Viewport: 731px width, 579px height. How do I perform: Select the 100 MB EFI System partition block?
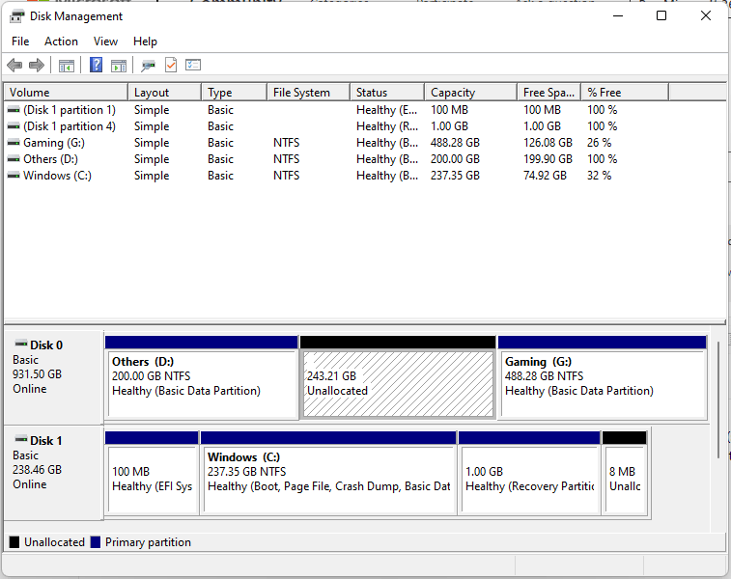(152, 473)
